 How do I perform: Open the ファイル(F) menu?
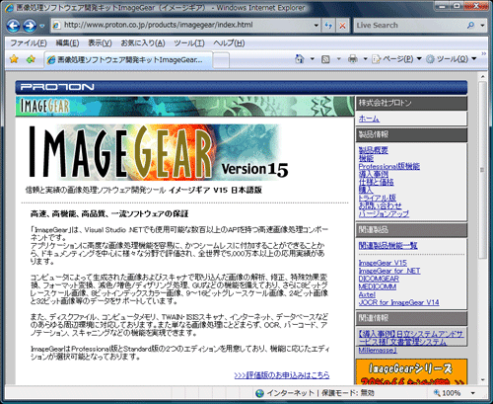coord(29,43)
